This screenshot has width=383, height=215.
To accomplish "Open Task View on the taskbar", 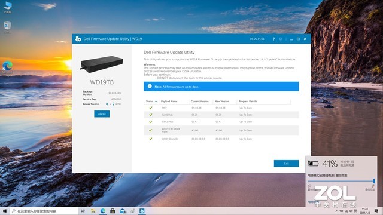I will click(83, 211).
